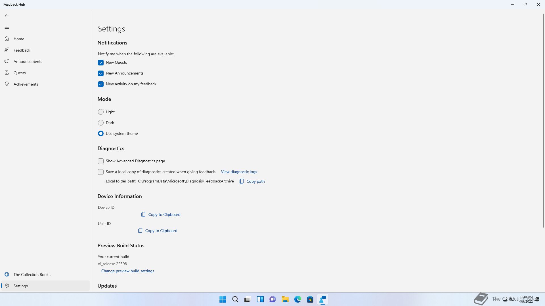
Task: Click the Settings gear icon
Action: click(x=7, y=286)
